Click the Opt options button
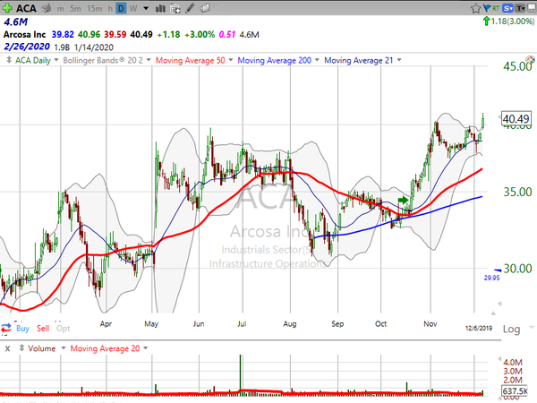Viewport: 537px width, 403px height. click(x=63, y=329)
